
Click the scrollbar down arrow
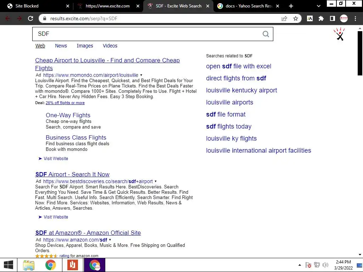pyautogui.click(x=360, y=254)
